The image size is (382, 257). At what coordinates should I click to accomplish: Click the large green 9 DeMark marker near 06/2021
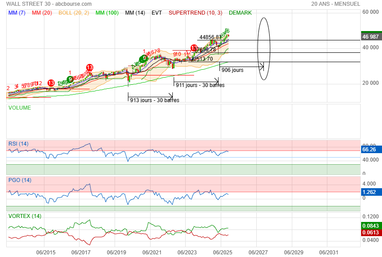[x=144, y=59]
